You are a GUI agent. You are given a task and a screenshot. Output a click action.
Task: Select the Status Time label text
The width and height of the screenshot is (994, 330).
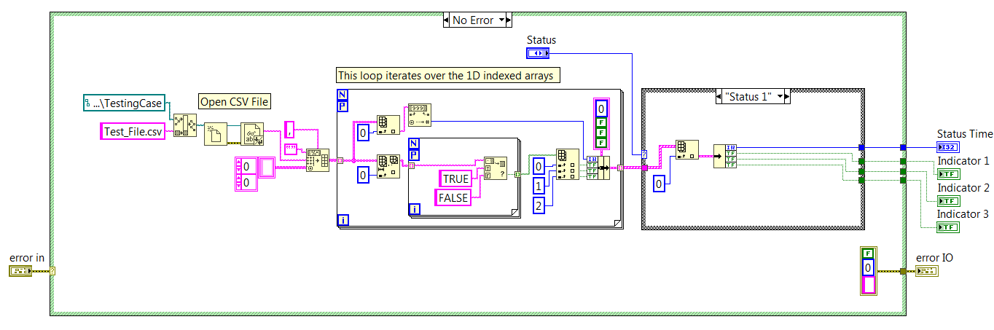click(x=965, y=134)
